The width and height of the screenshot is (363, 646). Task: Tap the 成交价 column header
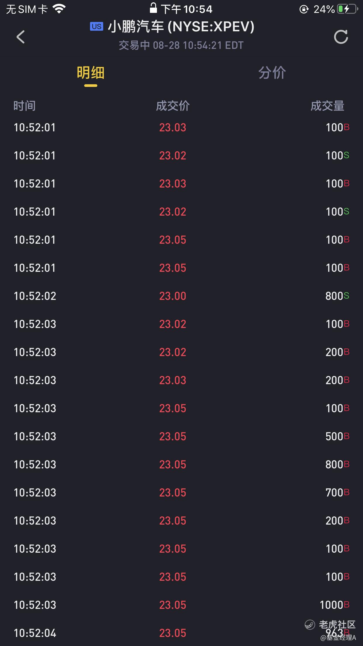pyautogui.click(x=173, y=106)
